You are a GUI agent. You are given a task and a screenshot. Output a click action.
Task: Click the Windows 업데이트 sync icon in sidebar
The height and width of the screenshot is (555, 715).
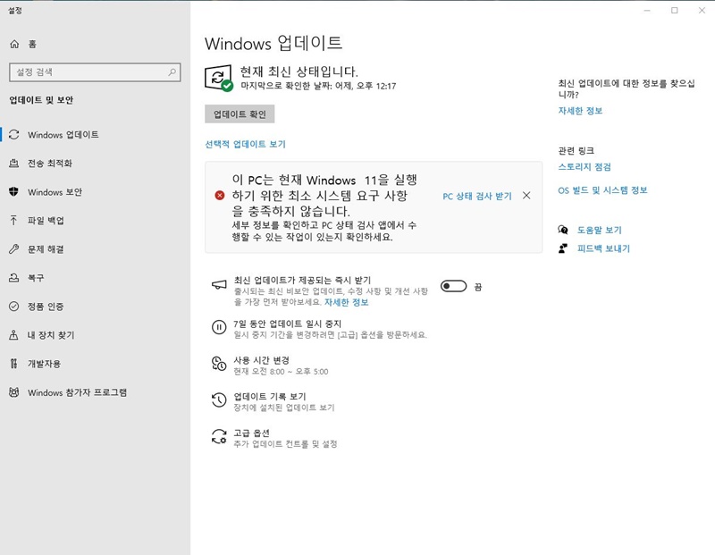point(14,135)
